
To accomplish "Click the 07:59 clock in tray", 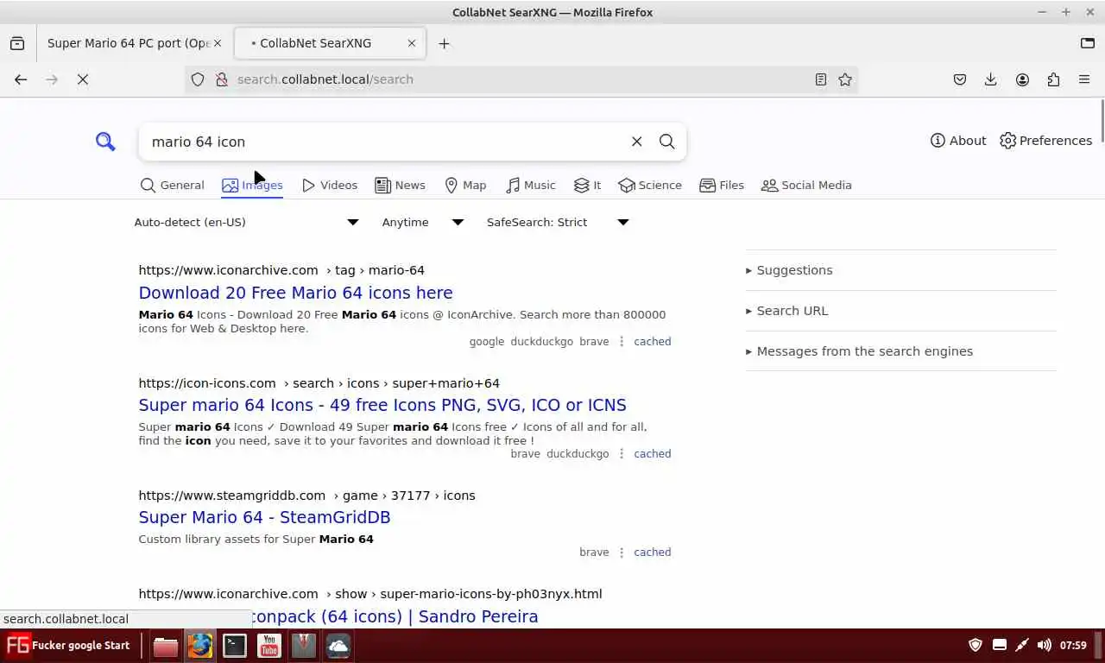I will coord(1073,645).
